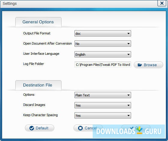Viewport: 168px width, 141px height.
Task: Open the Output File Format dropdown
Action: click(103, 34)
